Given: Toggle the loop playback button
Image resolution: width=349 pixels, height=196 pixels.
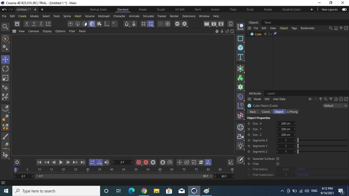Looking at the screenshot, I should tap(92, 162).
